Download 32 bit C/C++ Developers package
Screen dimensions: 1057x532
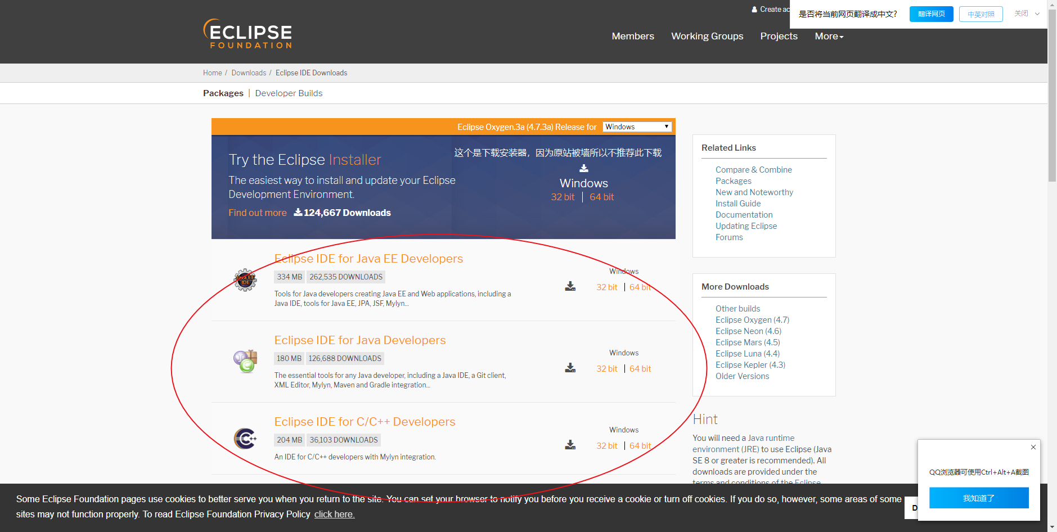[607, 446]
